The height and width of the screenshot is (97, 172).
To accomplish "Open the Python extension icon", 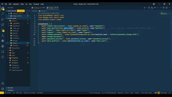I will 3,41.
